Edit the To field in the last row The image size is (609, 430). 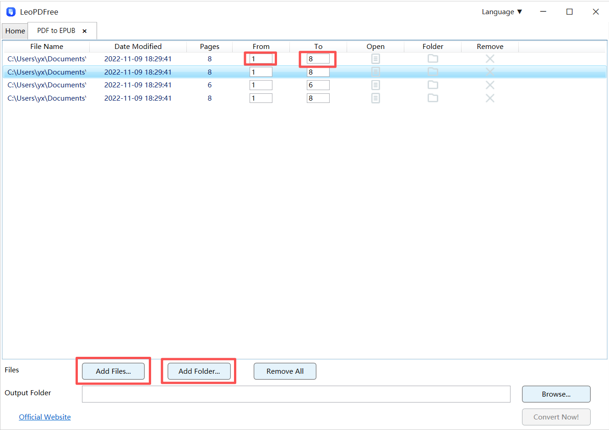pyautogui.click(x=318, y=98)
